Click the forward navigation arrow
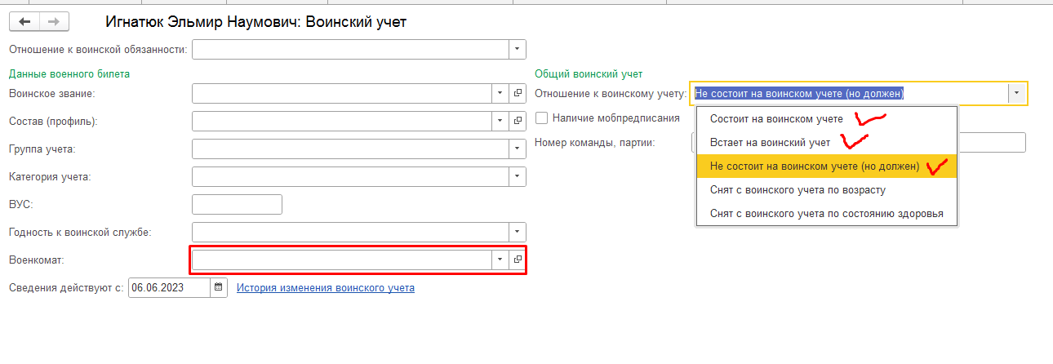1053x364 pixels. pos(54,22)
